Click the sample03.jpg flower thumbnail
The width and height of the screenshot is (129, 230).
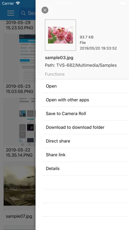tap(61, 35)
